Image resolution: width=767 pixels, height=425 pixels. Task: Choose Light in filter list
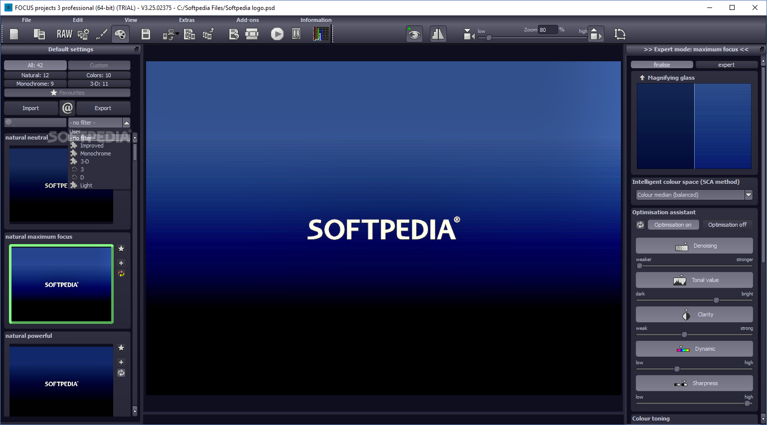click(x=100, y=185)
